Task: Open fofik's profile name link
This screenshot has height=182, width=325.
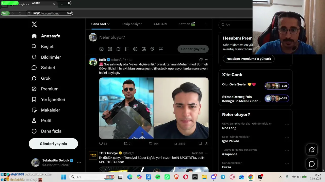Action: tap(102, 60)
